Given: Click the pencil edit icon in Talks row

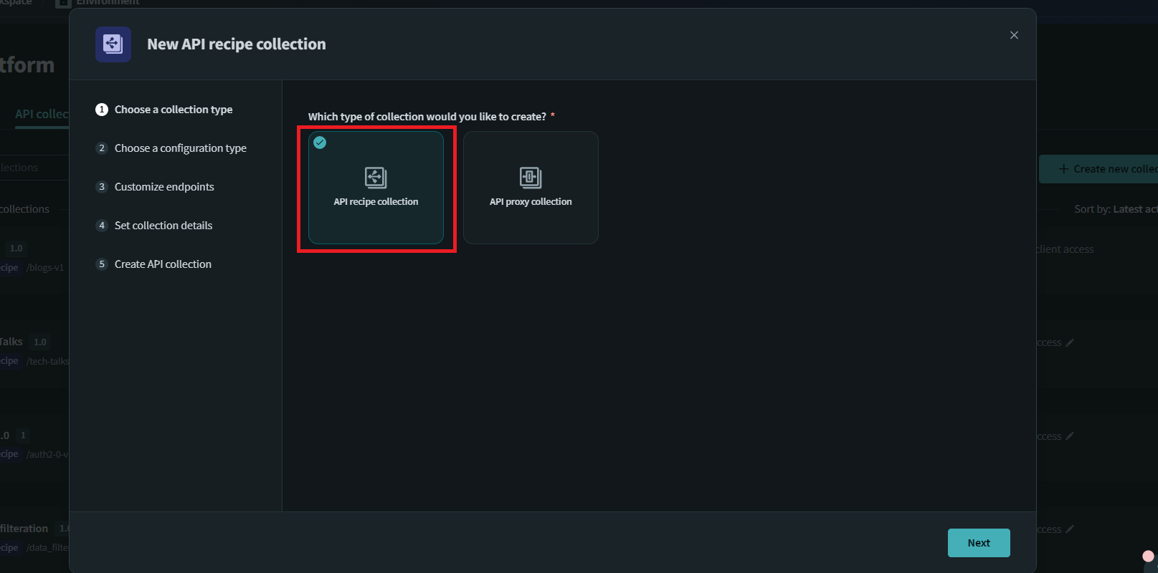Looking at the screenshot, I should click(x=1070, y=343).
